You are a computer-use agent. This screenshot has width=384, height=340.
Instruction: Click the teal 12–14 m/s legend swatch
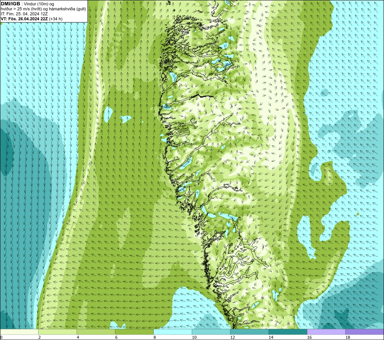[249, 332]
